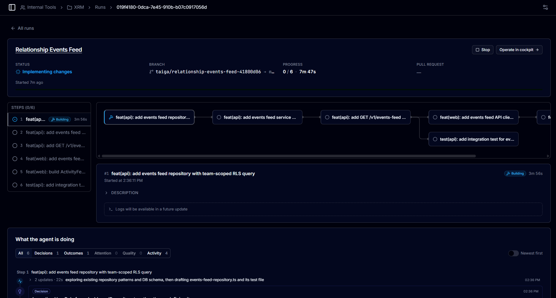The width and height of the screenshot is (556, 298).
Task: Click the pending circle icon of step 6
Action: (15, 185)
